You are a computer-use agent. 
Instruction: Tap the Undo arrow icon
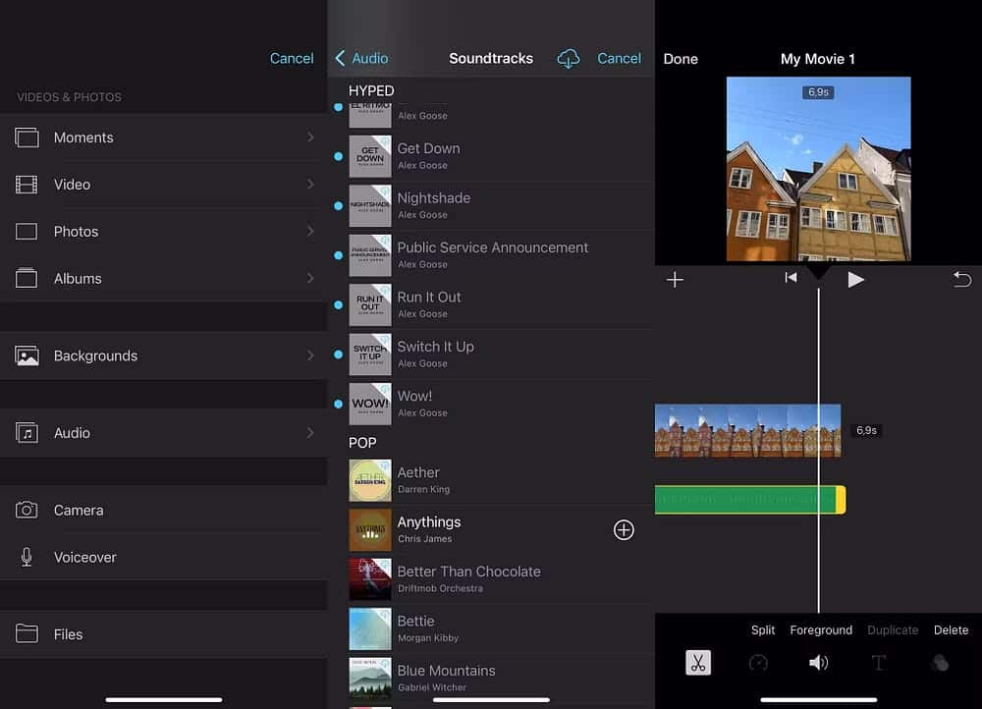click(x=961, y=280)
